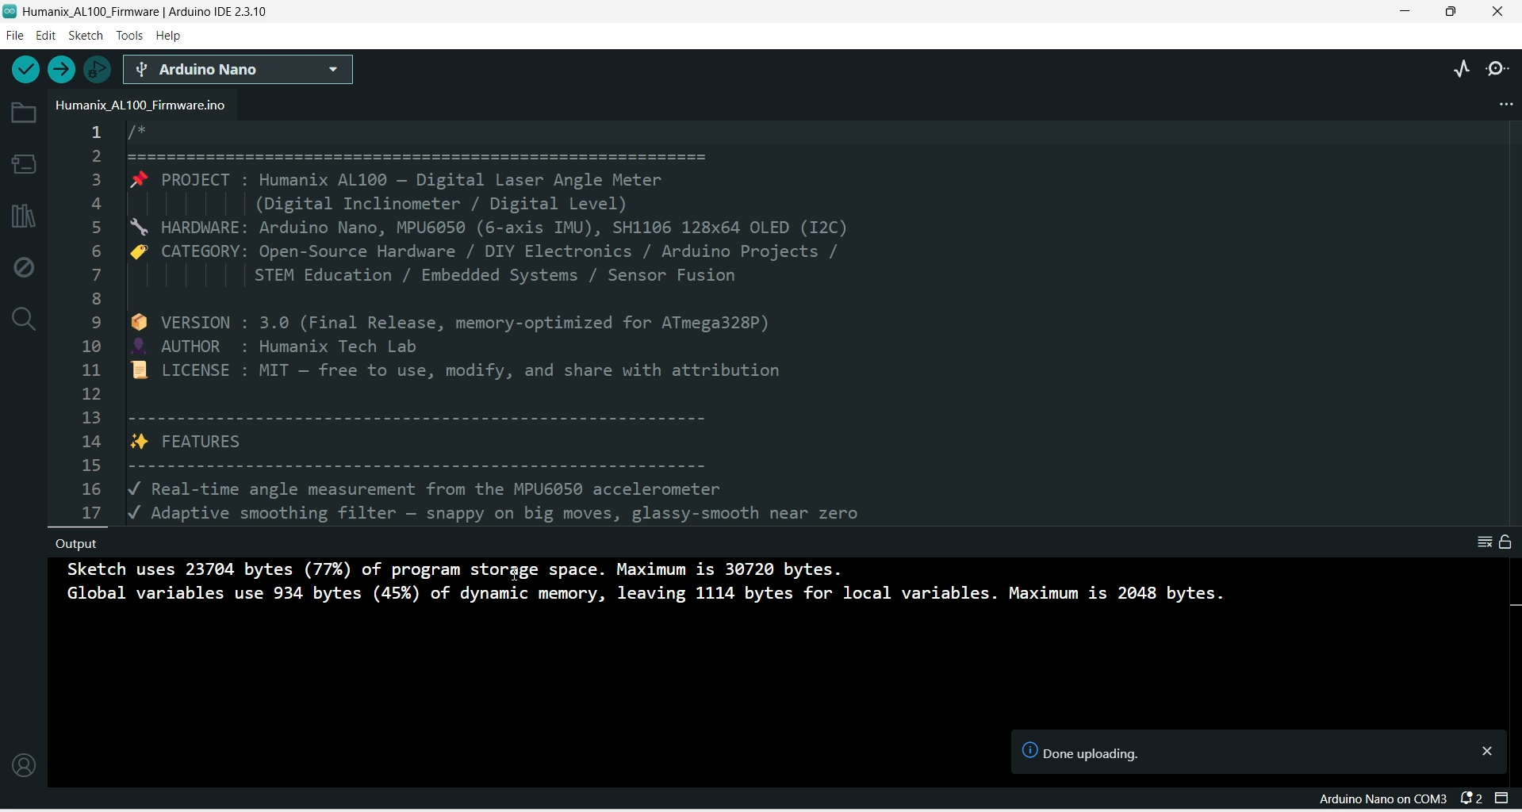Click the Output panel label
Image resolution: width=1522 pixels, height=812 pixels.
pos(77,545)
